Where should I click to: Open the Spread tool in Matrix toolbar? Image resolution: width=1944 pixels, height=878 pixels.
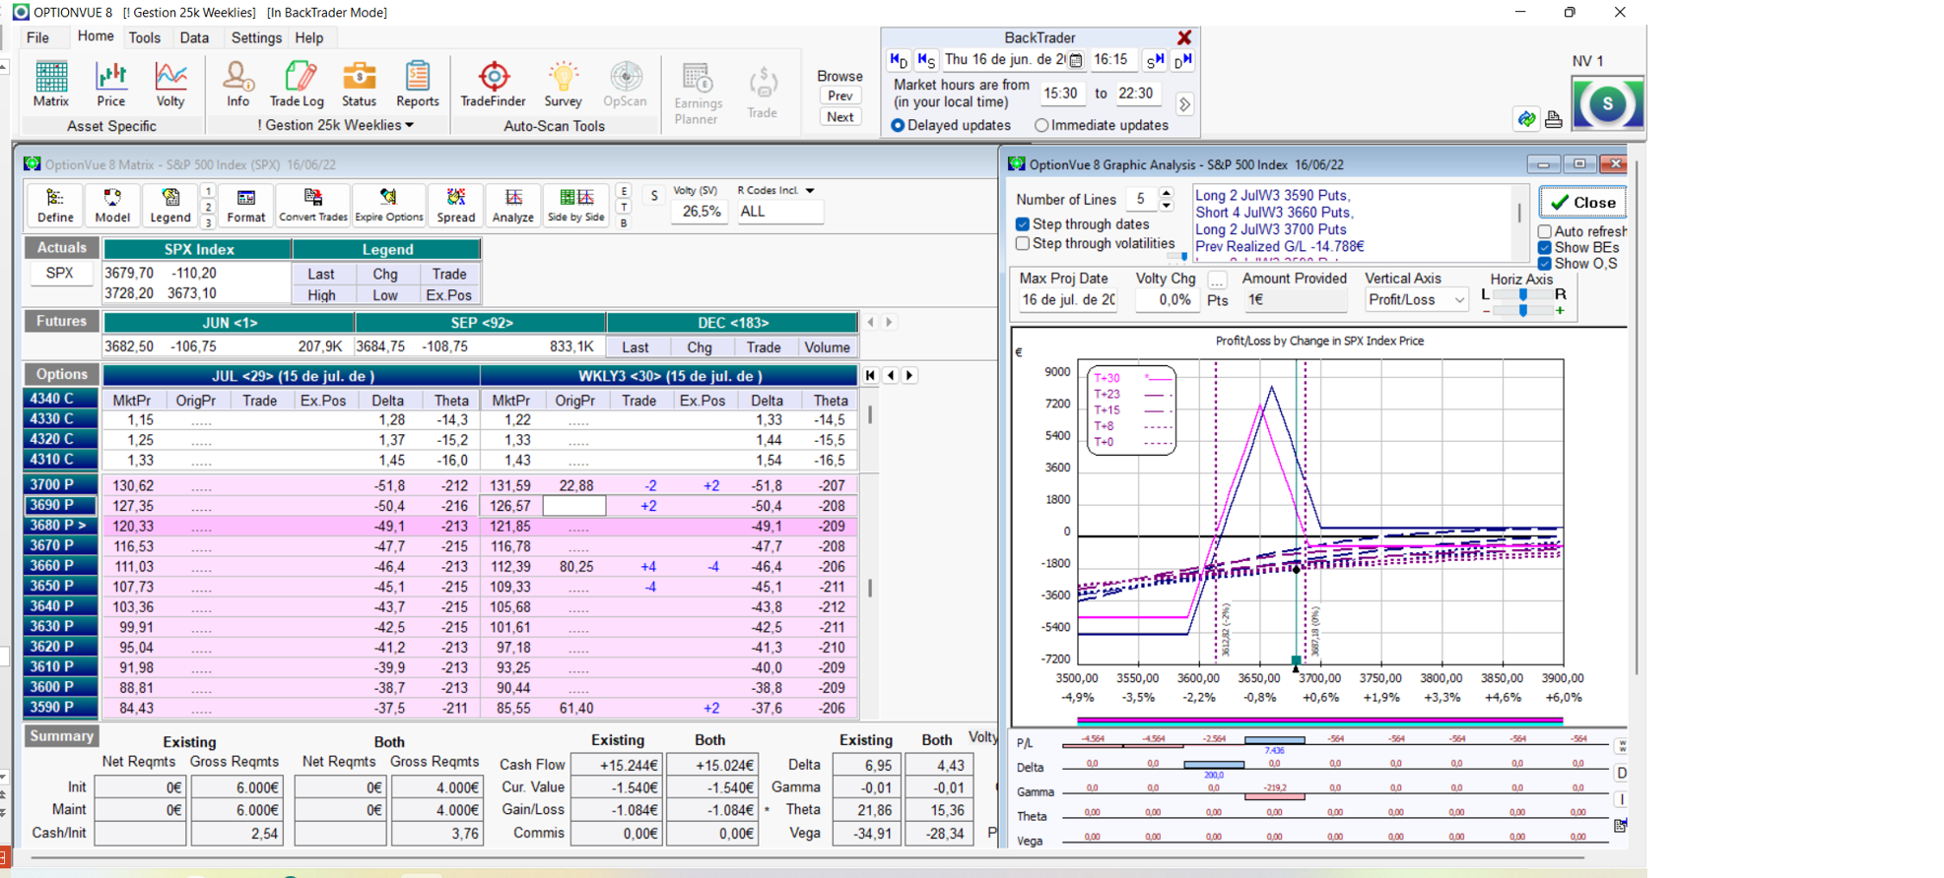pos(456,206)
